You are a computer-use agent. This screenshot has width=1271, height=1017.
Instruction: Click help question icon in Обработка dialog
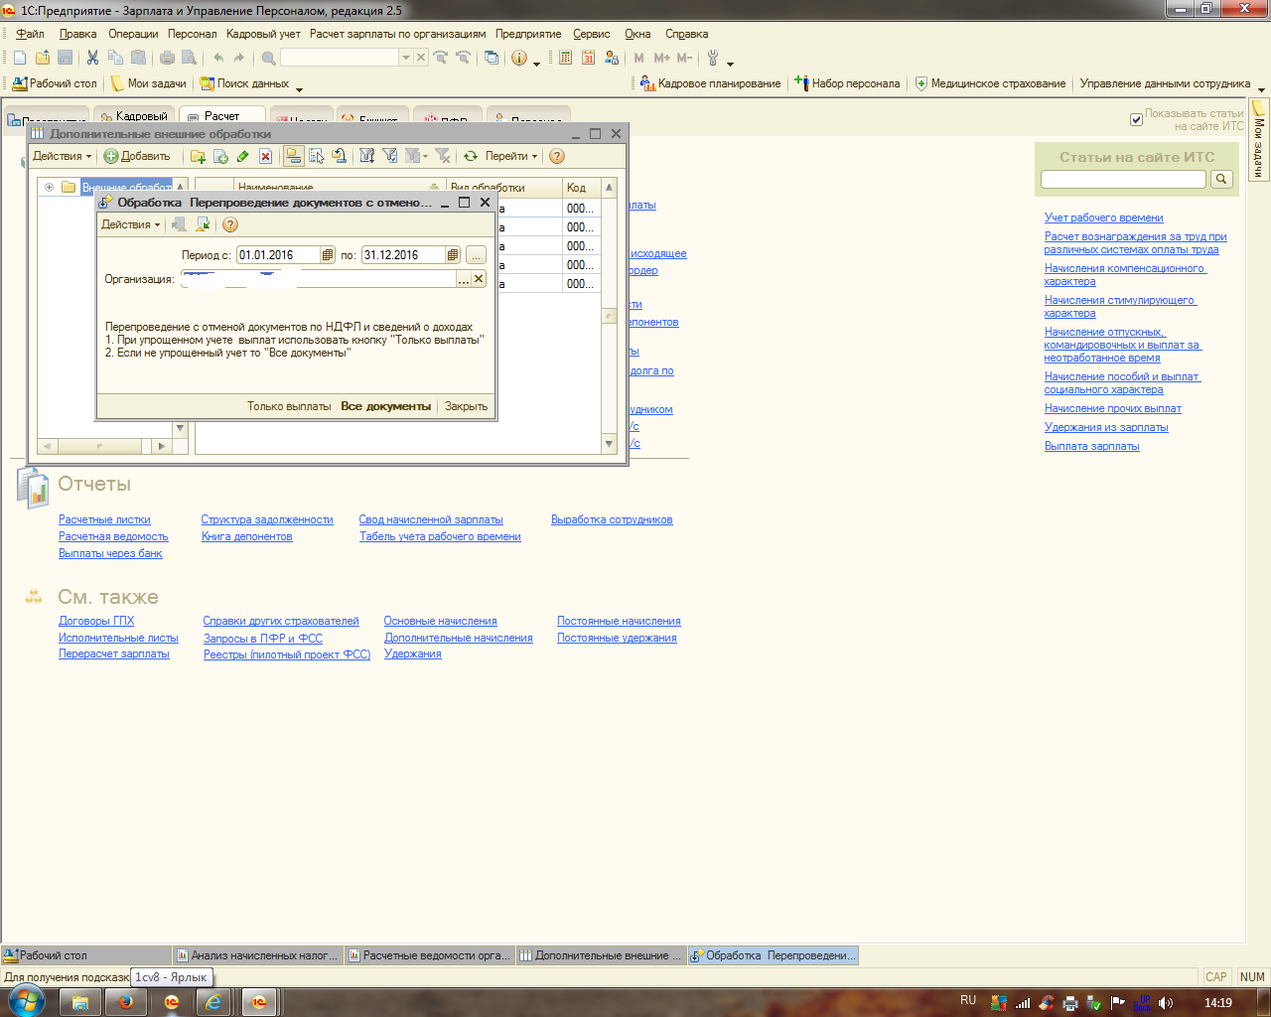(230, 224)
